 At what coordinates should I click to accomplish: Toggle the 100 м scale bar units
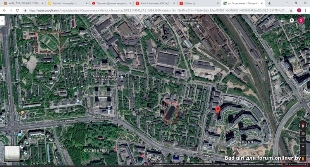(295, 164)
